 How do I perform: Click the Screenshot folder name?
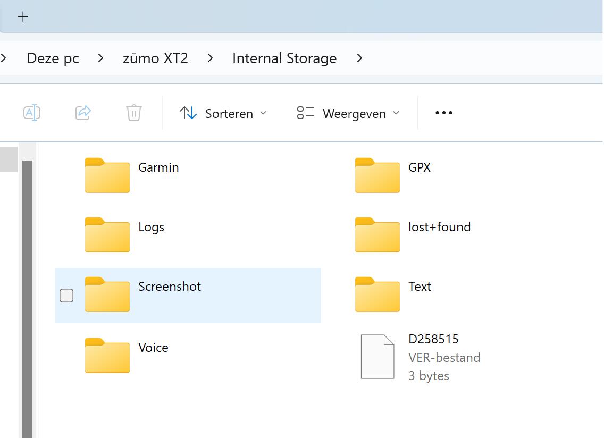pyautogui.click(x=170, y=287)
